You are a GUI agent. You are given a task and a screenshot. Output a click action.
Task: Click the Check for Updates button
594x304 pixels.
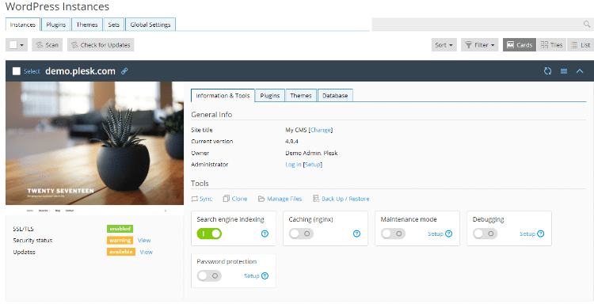[x=101, y=44]
